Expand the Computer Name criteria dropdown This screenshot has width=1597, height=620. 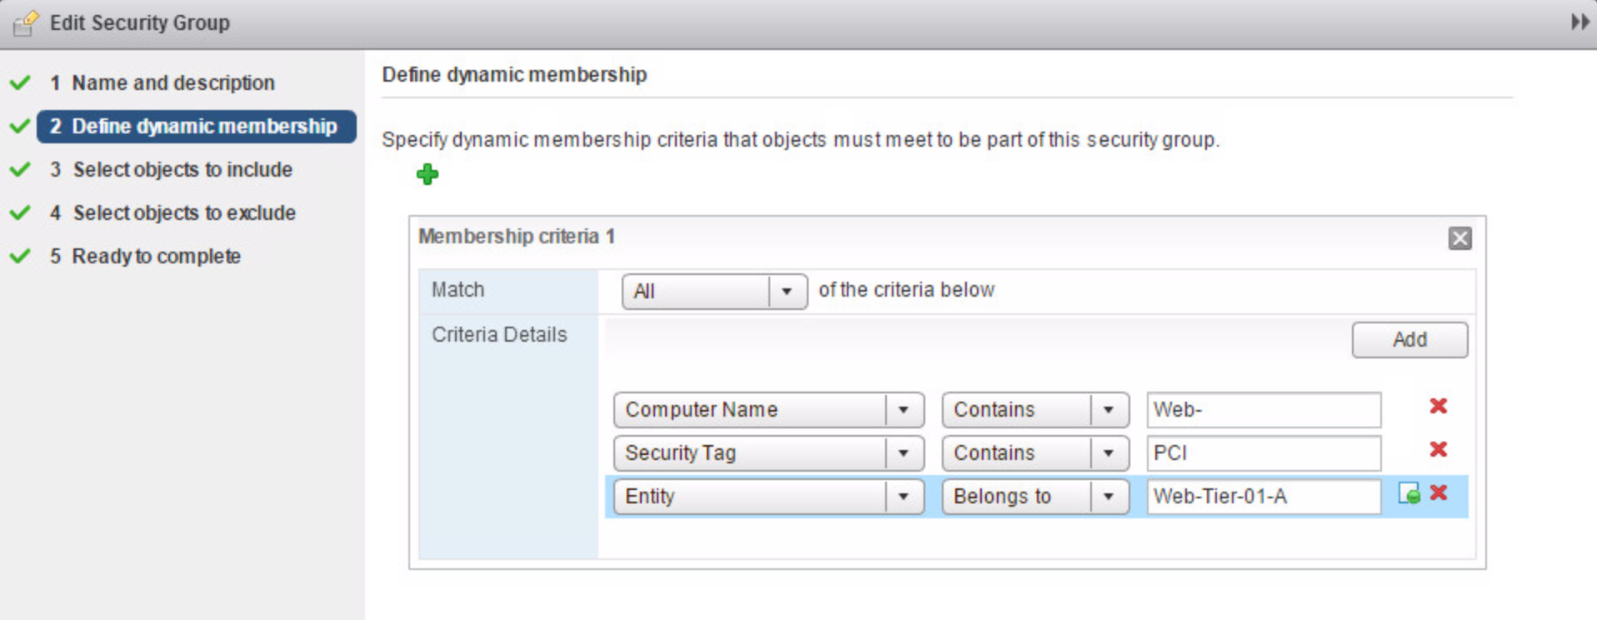pyautogui.click(x=904, y=410)
